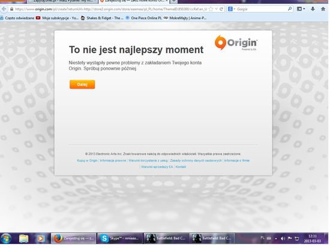The width and height of the screenshot is (330, 248).
Task: Expand the search engine selector dropdown
Action: pos(231,9)
